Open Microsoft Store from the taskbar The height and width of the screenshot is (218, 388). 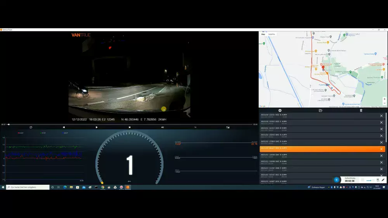(78, 187)
